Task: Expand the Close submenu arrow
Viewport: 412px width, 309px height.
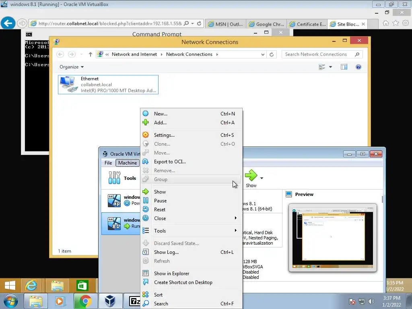Action: (236, 218)
